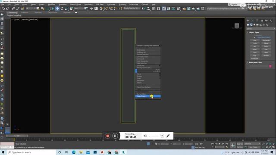Click the Sign In button
Viewport: 276px width, 155px height.
(234, 4)
